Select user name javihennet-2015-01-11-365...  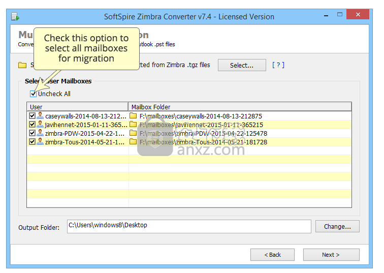[x=86, y=125]
